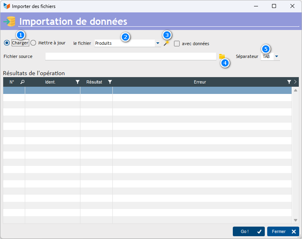Click the Fermer button

283,231
